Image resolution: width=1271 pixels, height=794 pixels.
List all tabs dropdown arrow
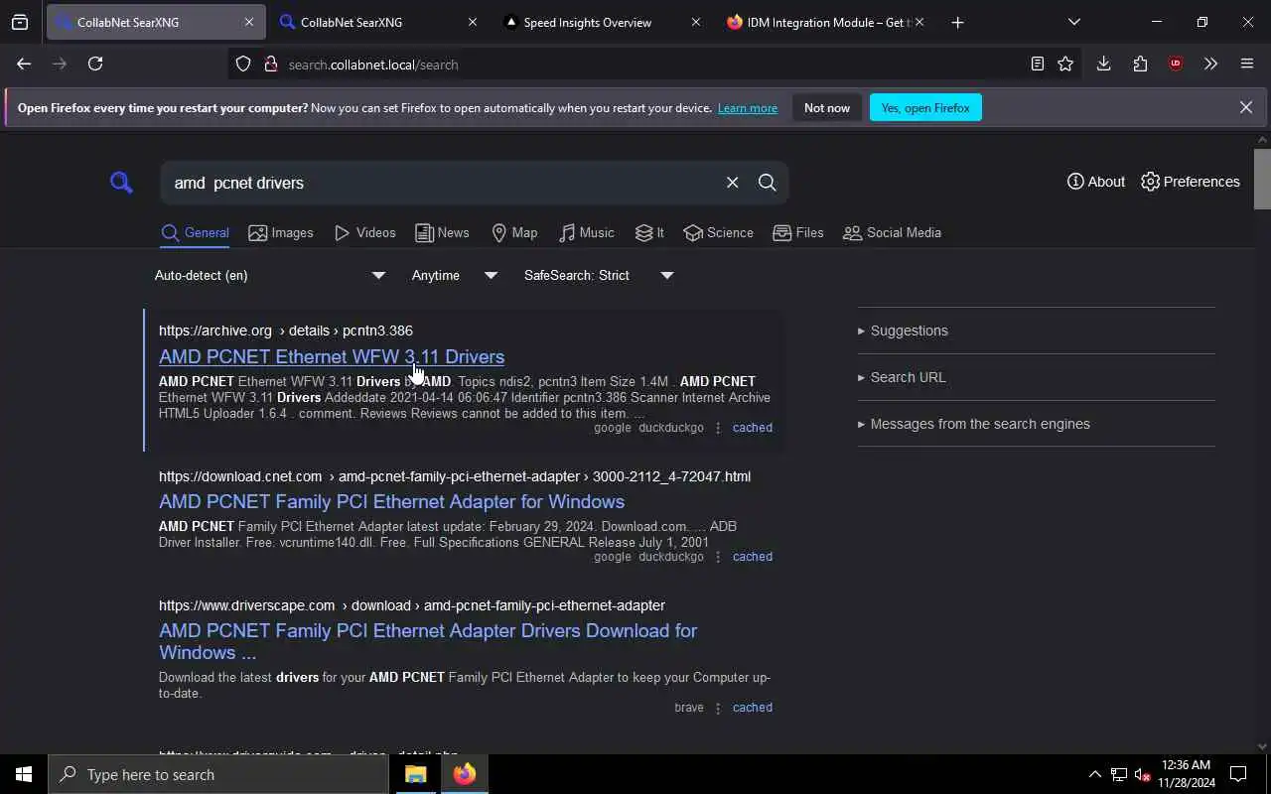1073,22
